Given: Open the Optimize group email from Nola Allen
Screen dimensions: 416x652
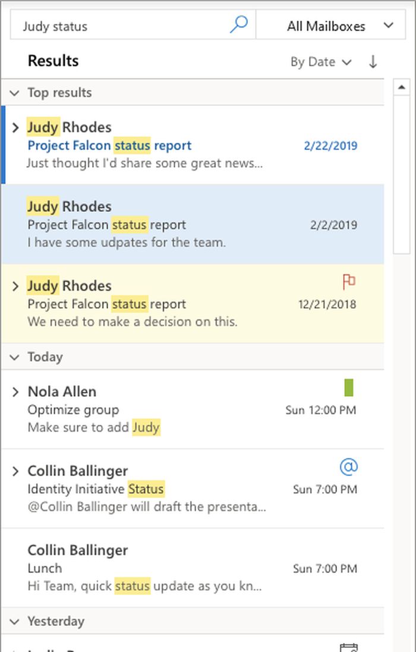Looking at the screenshot, I should point(178,410).
